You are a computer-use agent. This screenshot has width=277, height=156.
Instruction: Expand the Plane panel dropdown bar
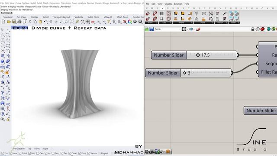pyautogui.click(x=183, y=23)
